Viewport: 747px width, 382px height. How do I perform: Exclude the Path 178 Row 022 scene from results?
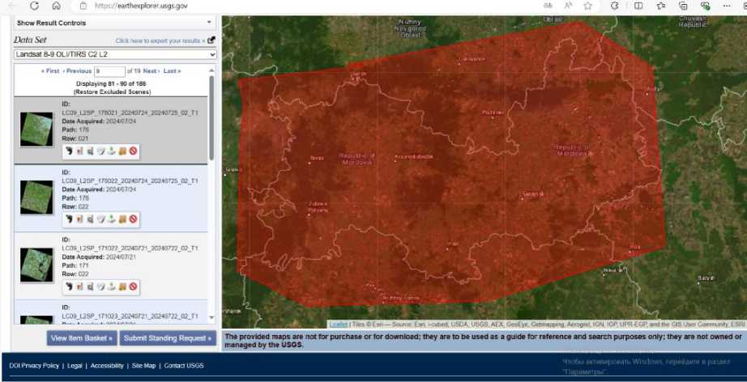pos(133,219)
